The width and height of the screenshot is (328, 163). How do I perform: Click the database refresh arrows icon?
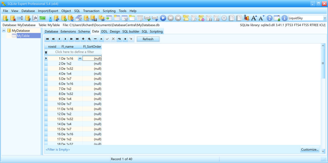pos(57,18)
